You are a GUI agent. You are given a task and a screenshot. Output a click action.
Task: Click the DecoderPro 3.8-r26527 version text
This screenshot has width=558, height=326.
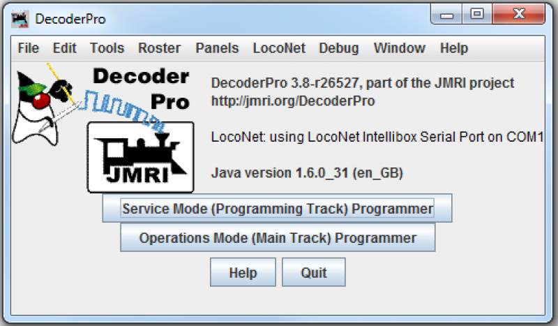click(363, 83)
